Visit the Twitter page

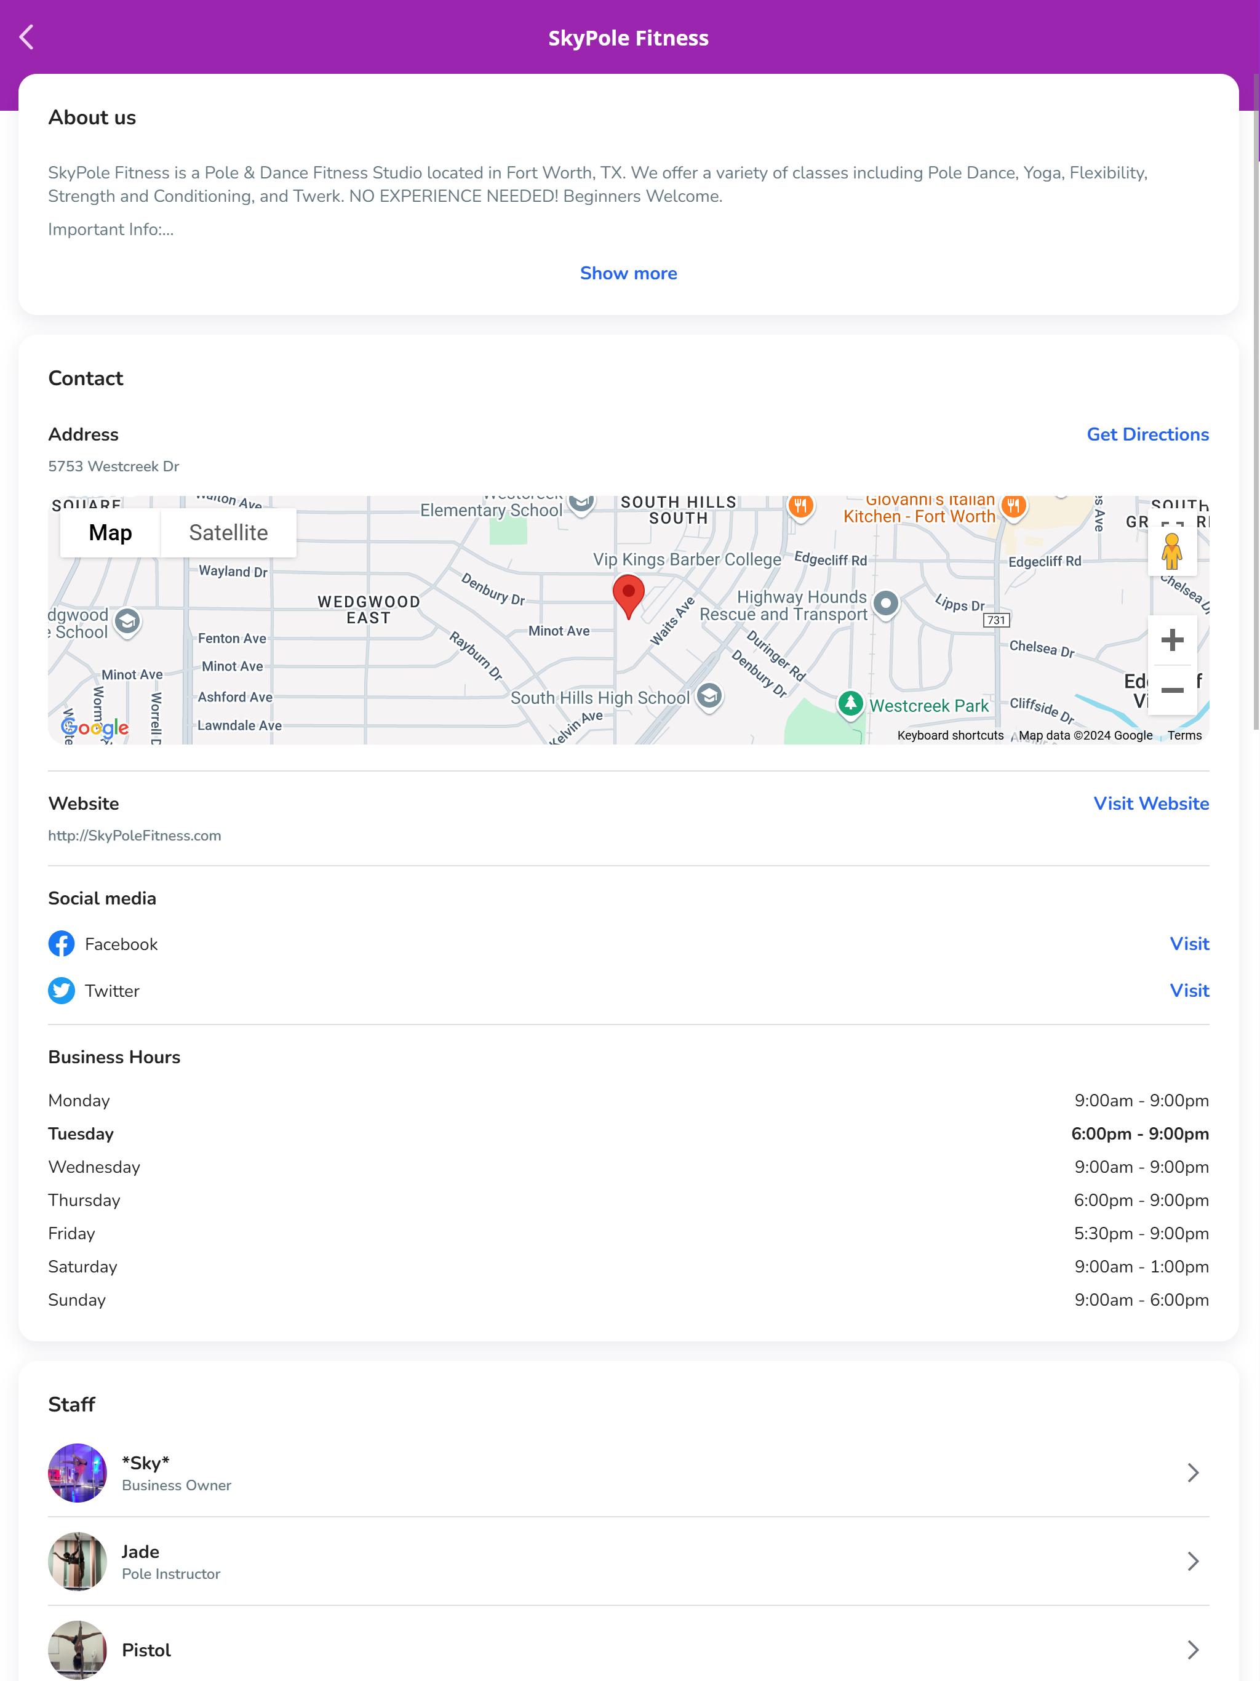click(1189, 991)
